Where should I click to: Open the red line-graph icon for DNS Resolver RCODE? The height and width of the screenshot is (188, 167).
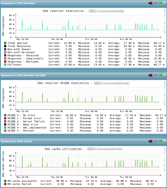tap(156, 75)
